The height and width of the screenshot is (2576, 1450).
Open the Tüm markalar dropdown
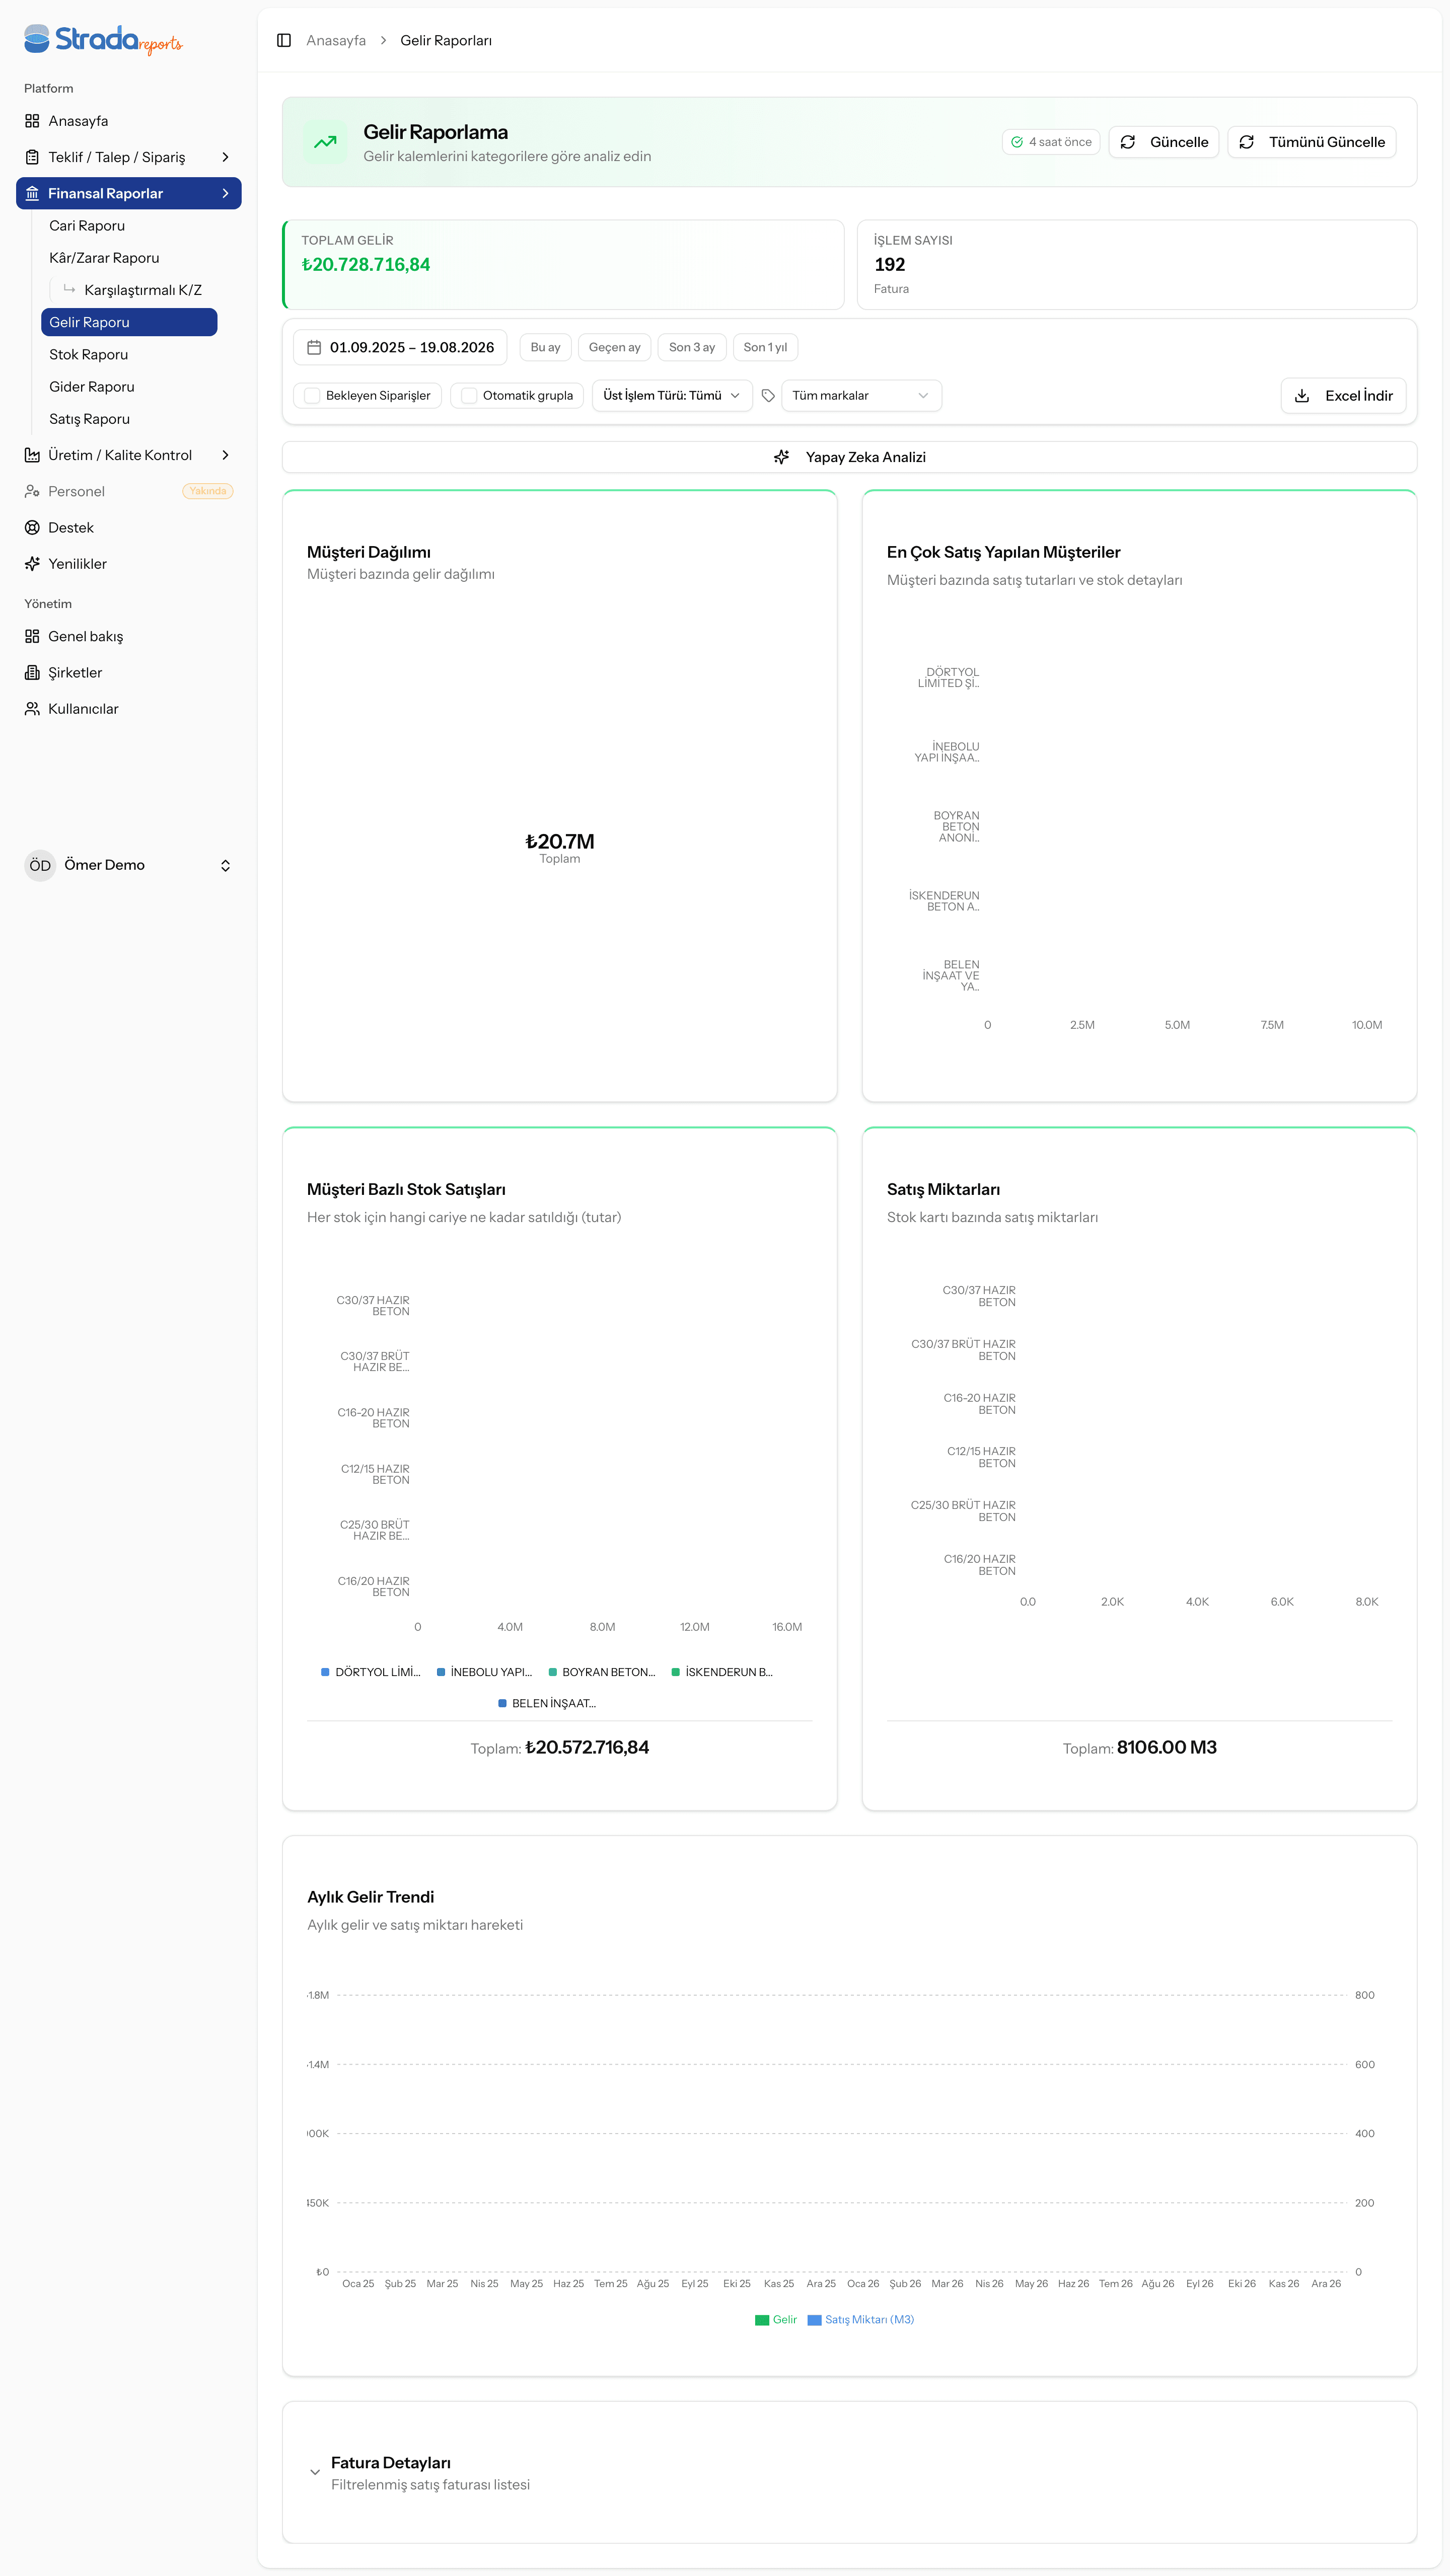pos(861,396)
